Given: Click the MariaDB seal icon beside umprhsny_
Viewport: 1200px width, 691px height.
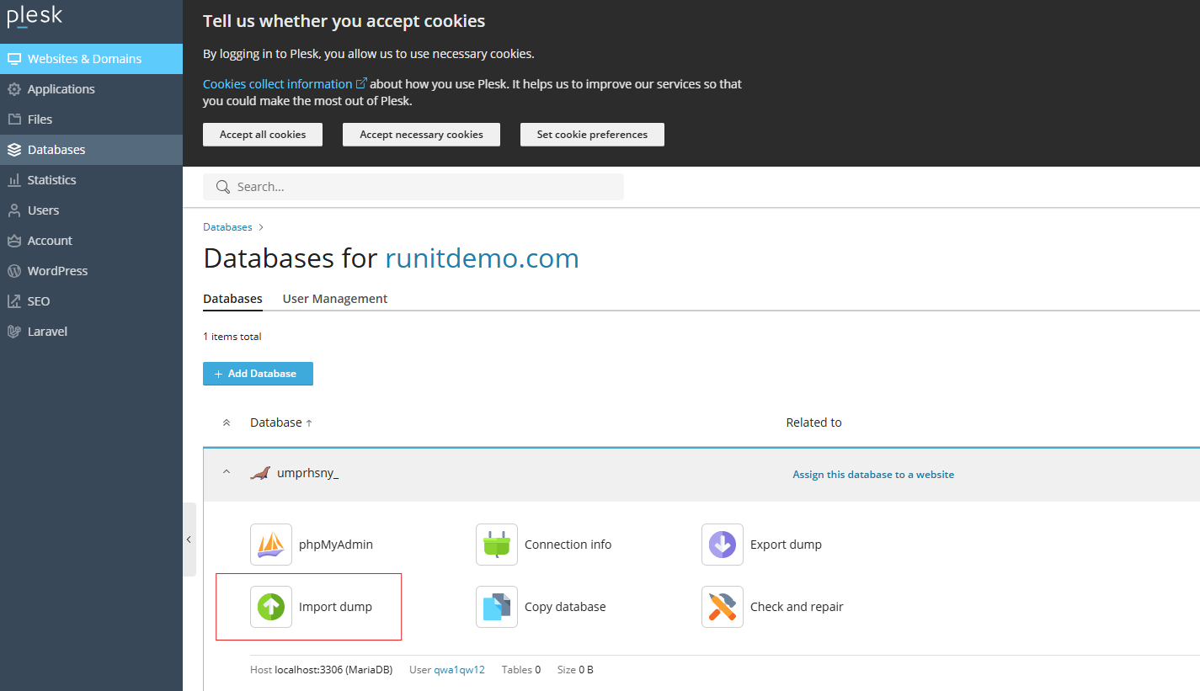Looking at the screenshot, I should tap(261, 473).
